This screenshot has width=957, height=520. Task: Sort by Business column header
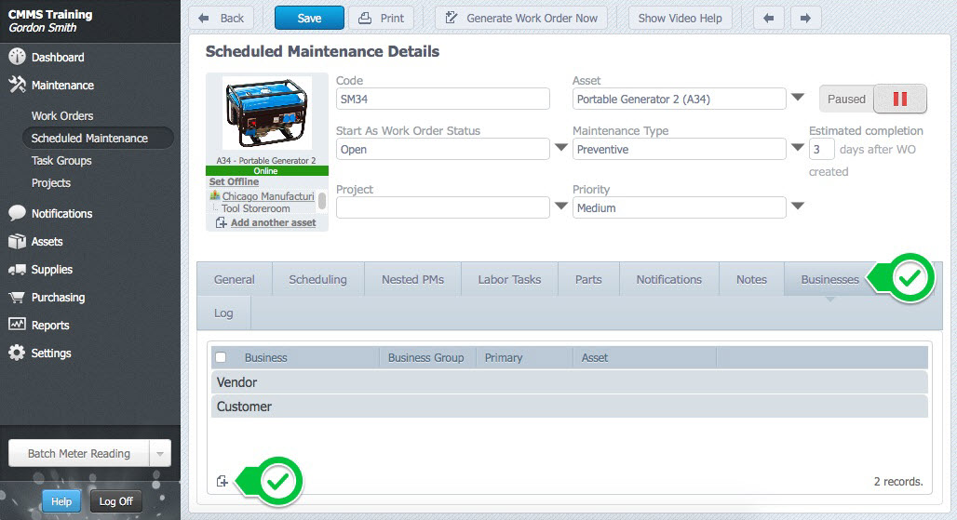pyautogui.click(x=265, y=358)
